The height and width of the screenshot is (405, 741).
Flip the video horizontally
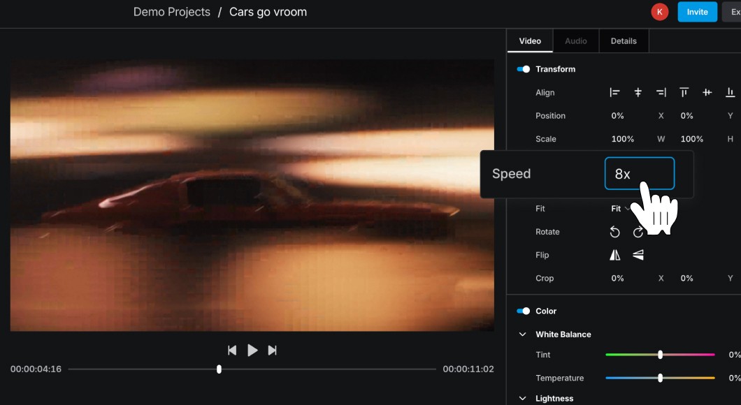(x=615, y=255)
